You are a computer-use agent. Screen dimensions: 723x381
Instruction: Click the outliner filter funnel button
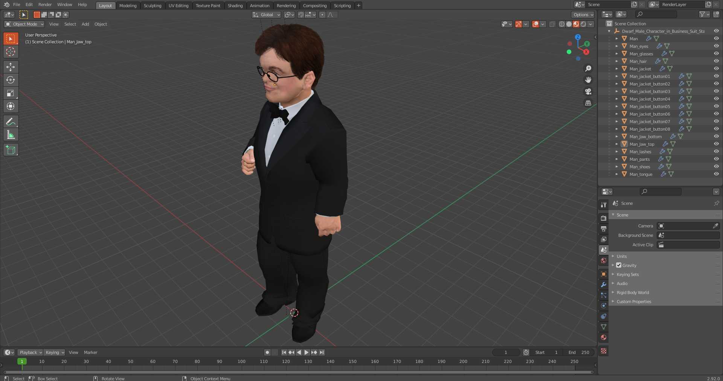tap(704, 14)
